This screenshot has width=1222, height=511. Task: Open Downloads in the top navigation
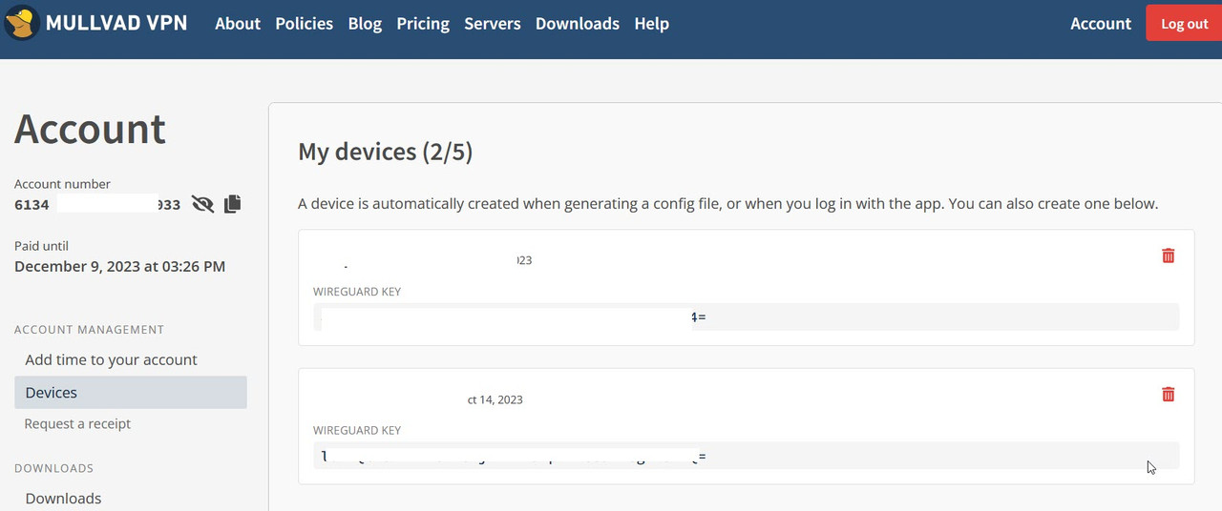click(x=578, y=24)
